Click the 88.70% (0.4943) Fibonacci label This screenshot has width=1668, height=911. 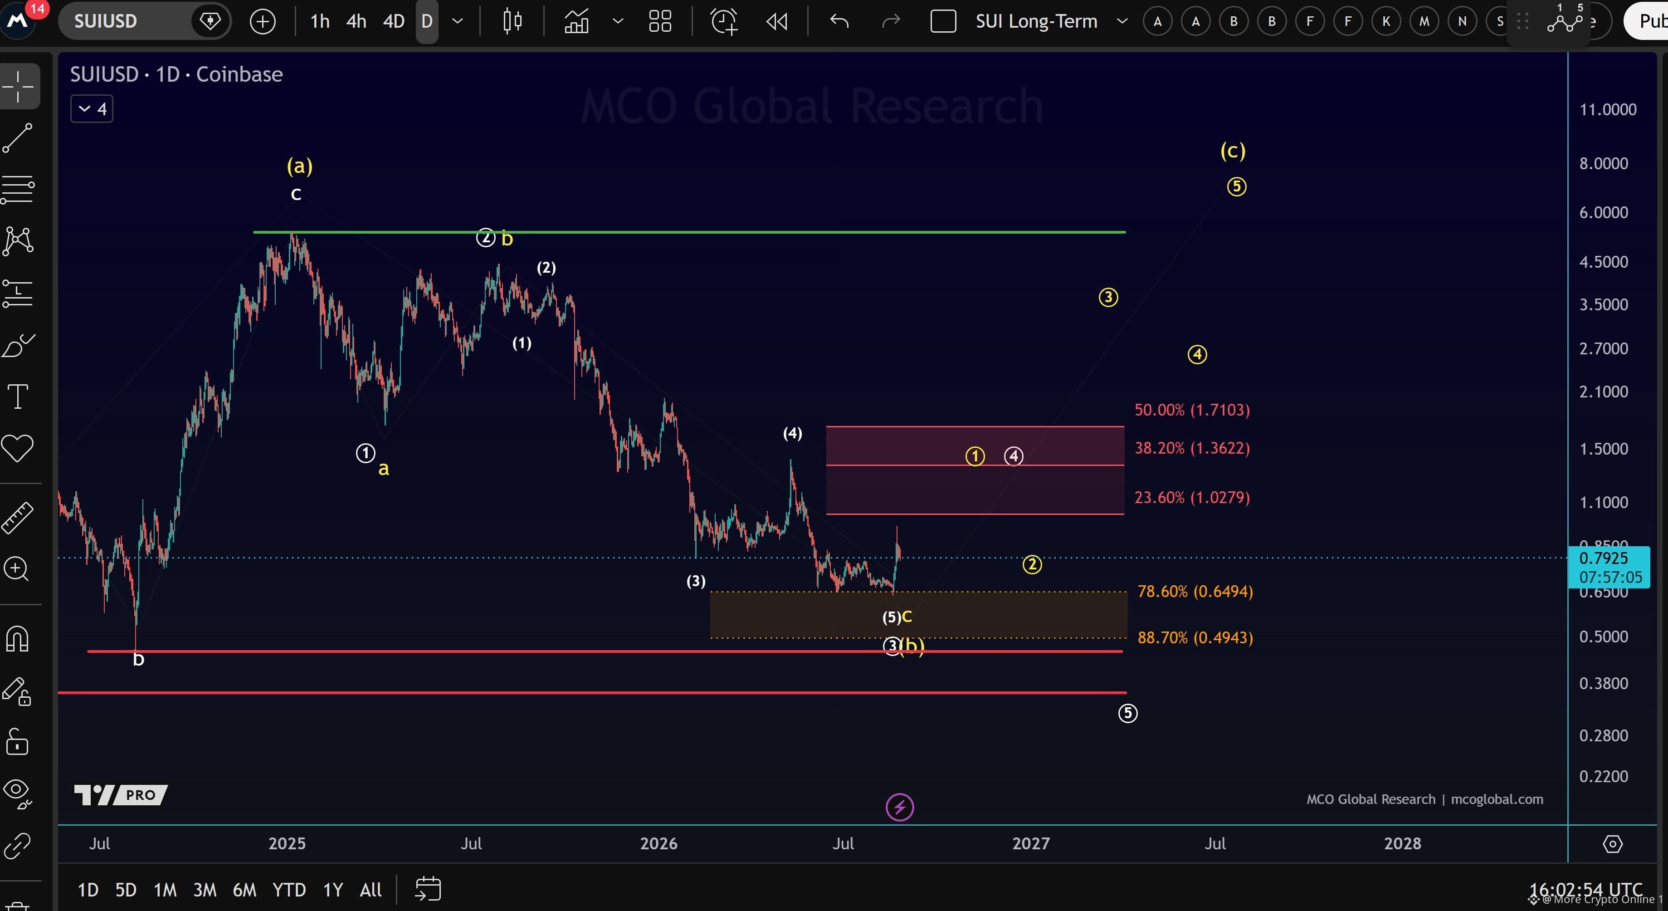(1195, 637)
